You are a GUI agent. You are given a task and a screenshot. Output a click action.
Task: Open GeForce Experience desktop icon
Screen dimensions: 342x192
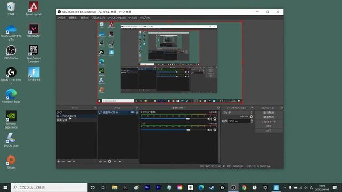click(11, 119)
